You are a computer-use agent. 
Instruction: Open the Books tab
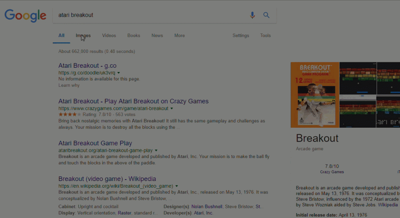(134, 35)
